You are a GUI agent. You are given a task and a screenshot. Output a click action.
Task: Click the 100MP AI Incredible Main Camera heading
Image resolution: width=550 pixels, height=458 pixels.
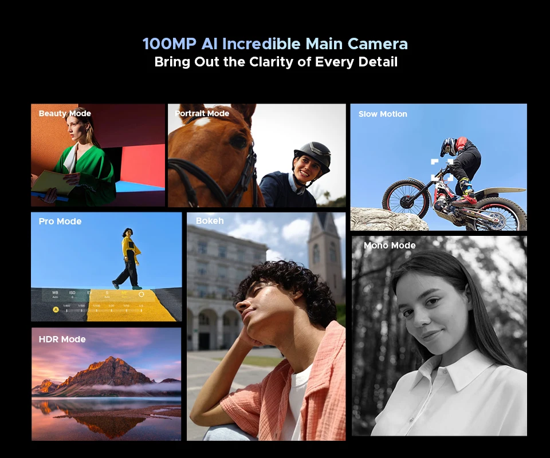click(275, 44)
